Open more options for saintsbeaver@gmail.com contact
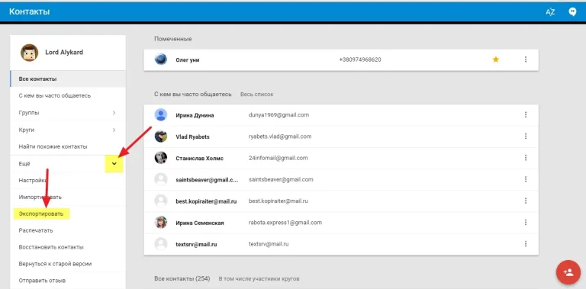This screenshot has width=586, height=289. pyautogui.click(x=526, y=179)
